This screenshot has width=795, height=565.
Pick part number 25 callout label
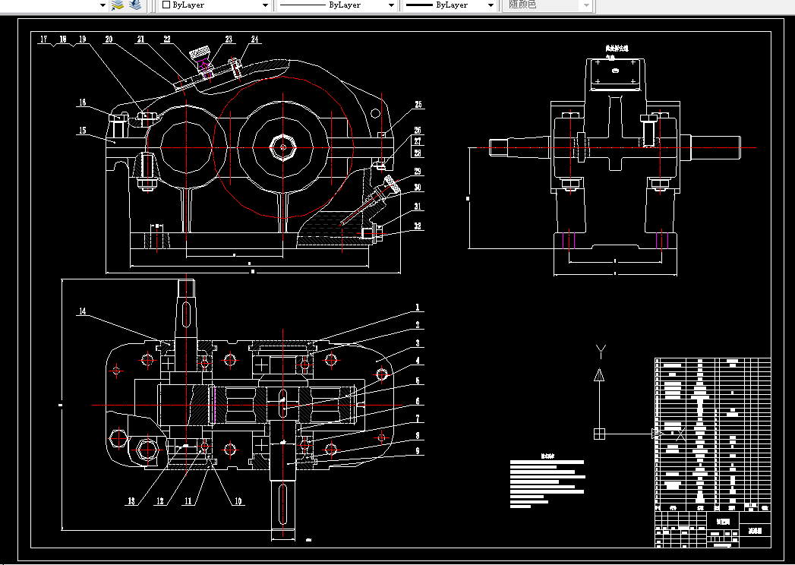point(418,105)
